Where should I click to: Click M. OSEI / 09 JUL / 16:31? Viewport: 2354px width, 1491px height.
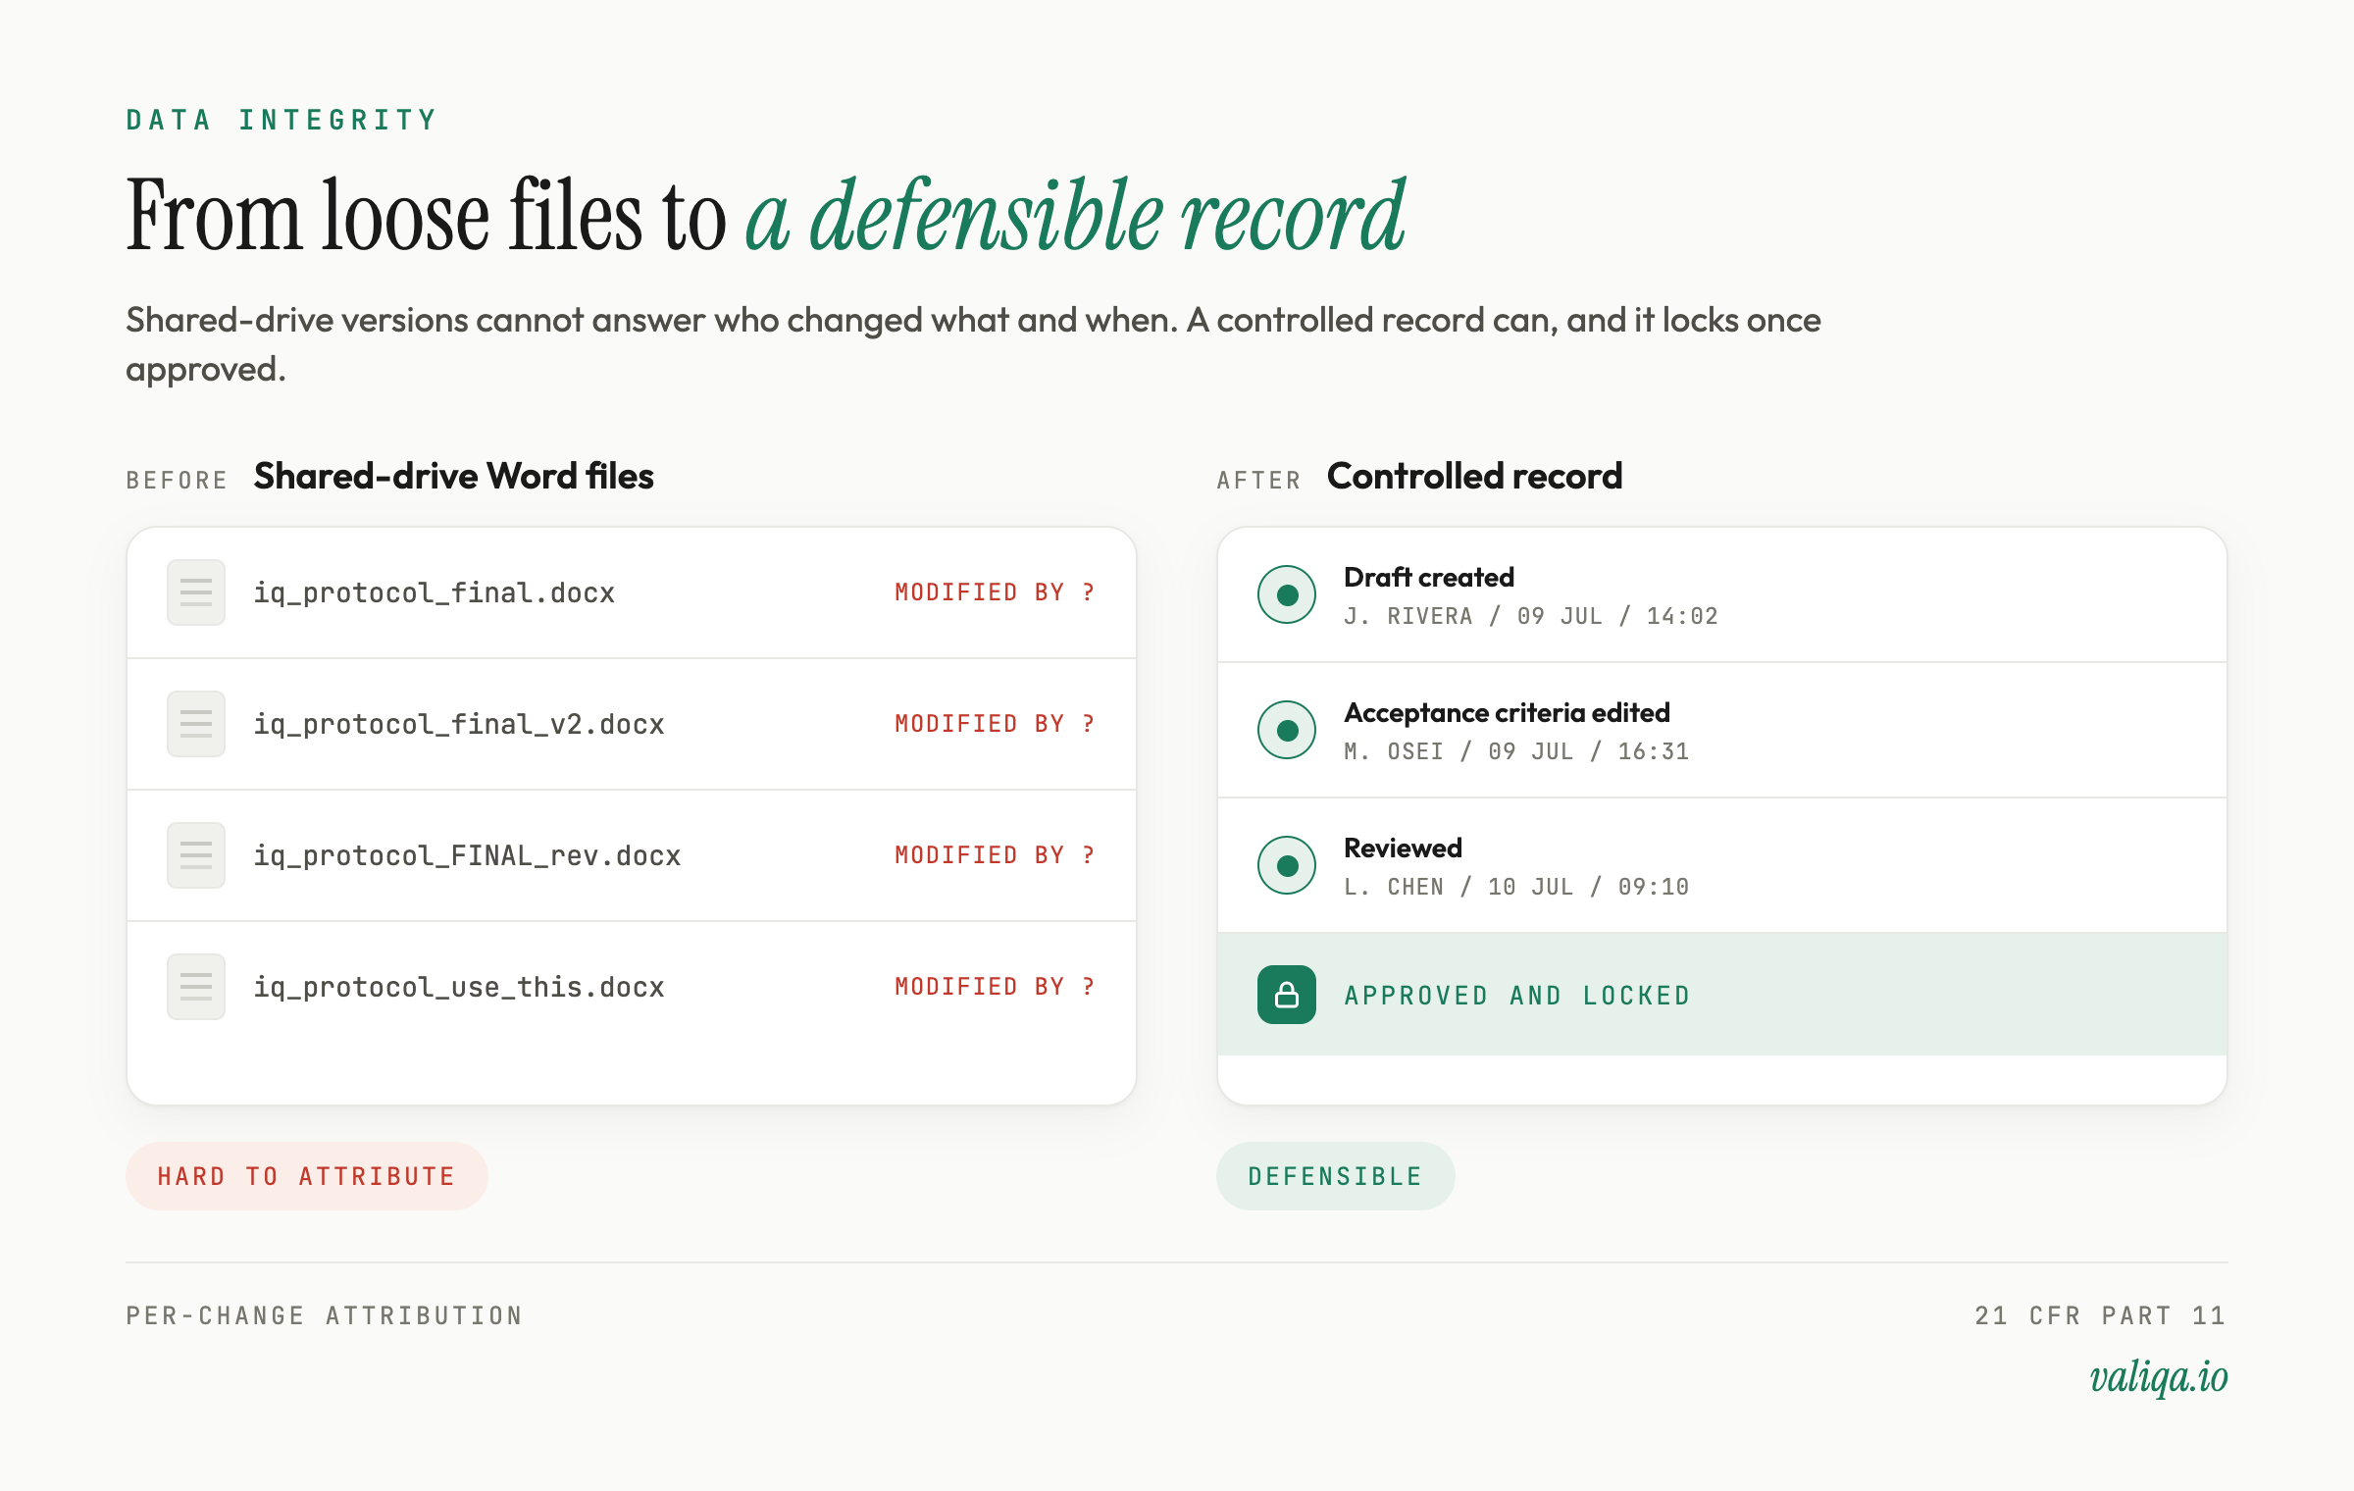[1516, 751]
